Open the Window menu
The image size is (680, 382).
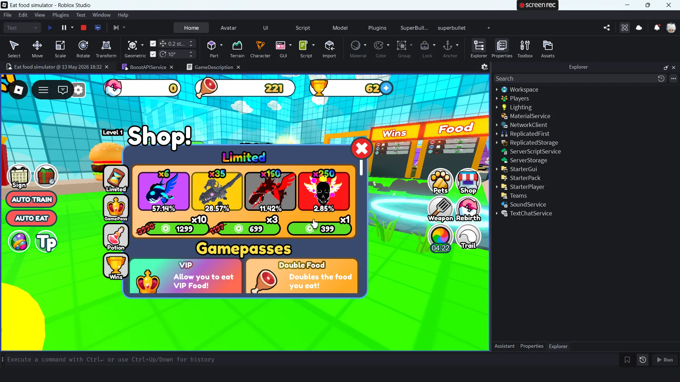(101, 15)
